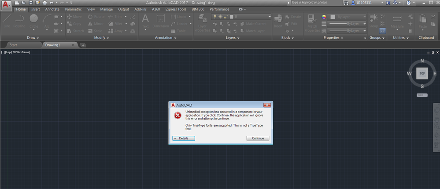Expand the Draw panel
The image size is (440, 189).
pyautogui.click(x=33, y=37)
